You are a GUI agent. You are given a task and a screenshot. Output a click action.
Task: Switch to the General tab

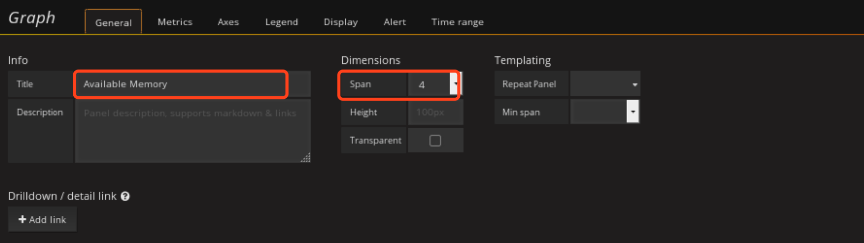[x=114, y=22]
